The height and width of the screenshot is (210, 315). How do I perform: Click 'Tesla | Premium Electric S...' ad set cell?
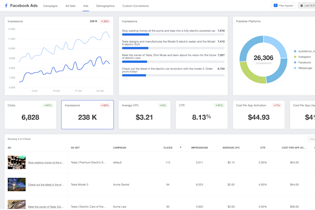click(x=88, y=162)
